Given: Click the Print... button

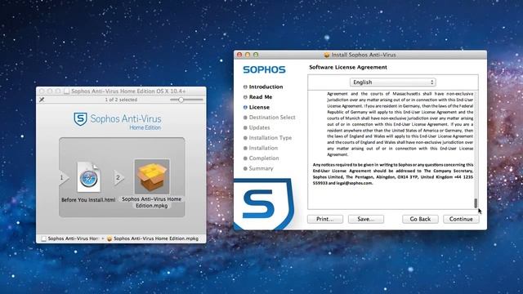Looking at the screenshot, I should [x=325, y=219].
